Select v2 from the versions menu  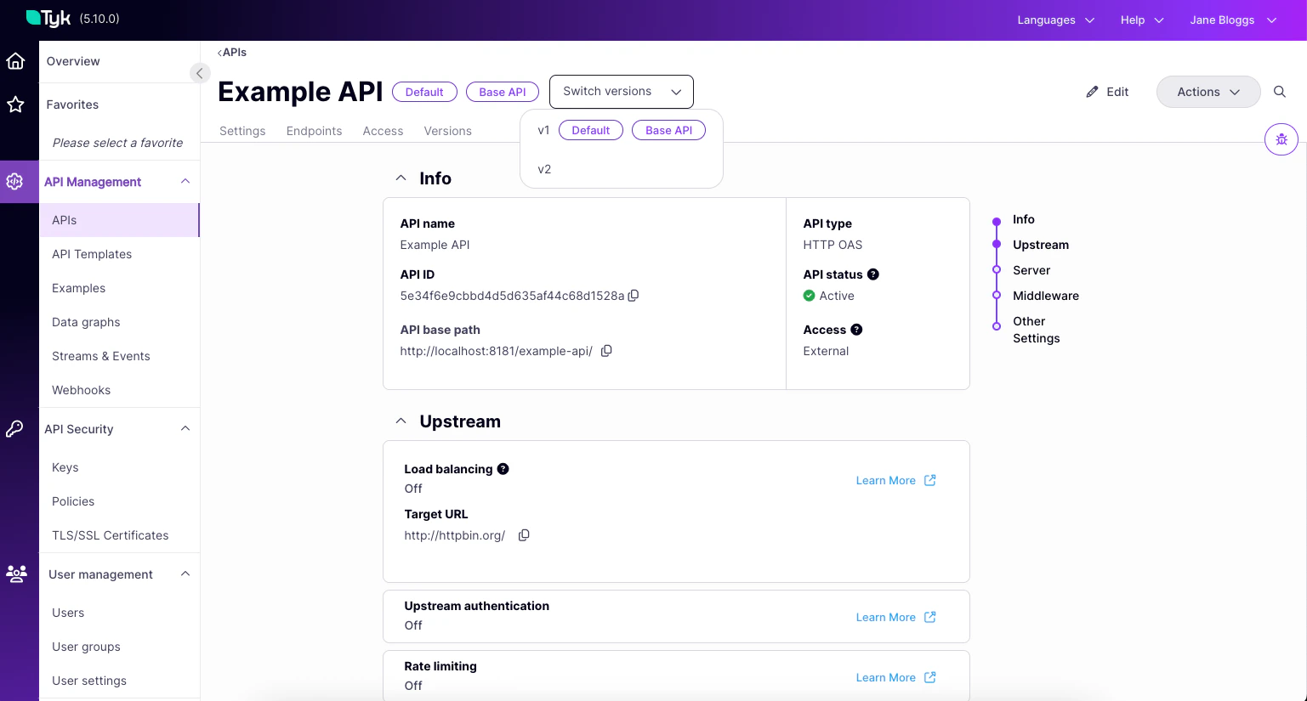(x=544, y=169)
